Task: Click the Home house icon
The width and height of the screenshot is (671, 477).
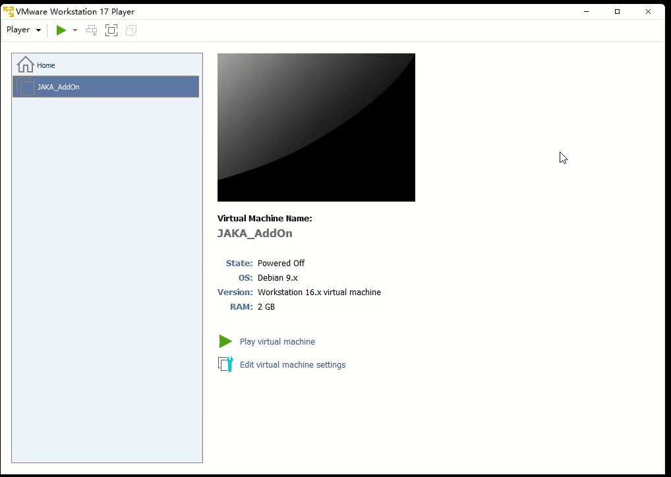Action: 25,65
